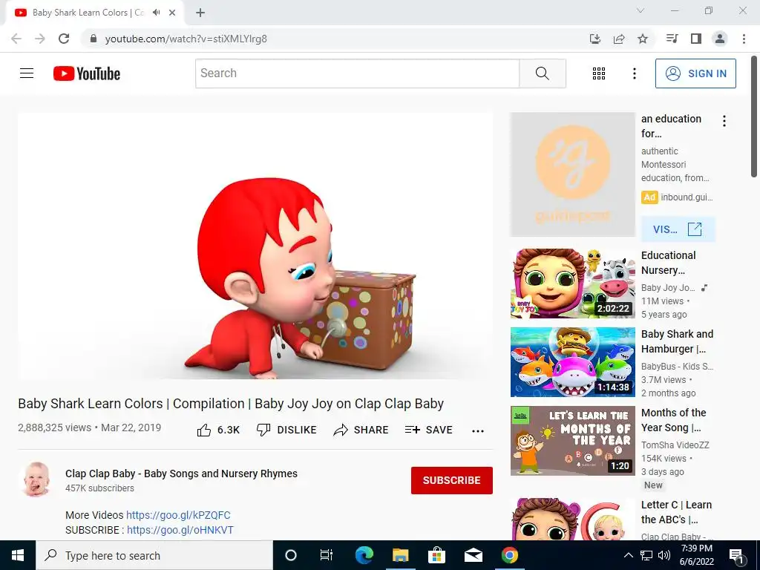Open the guidepost ad thumbnail
Viewport: 760px width, 570px height.
[572, 174]
